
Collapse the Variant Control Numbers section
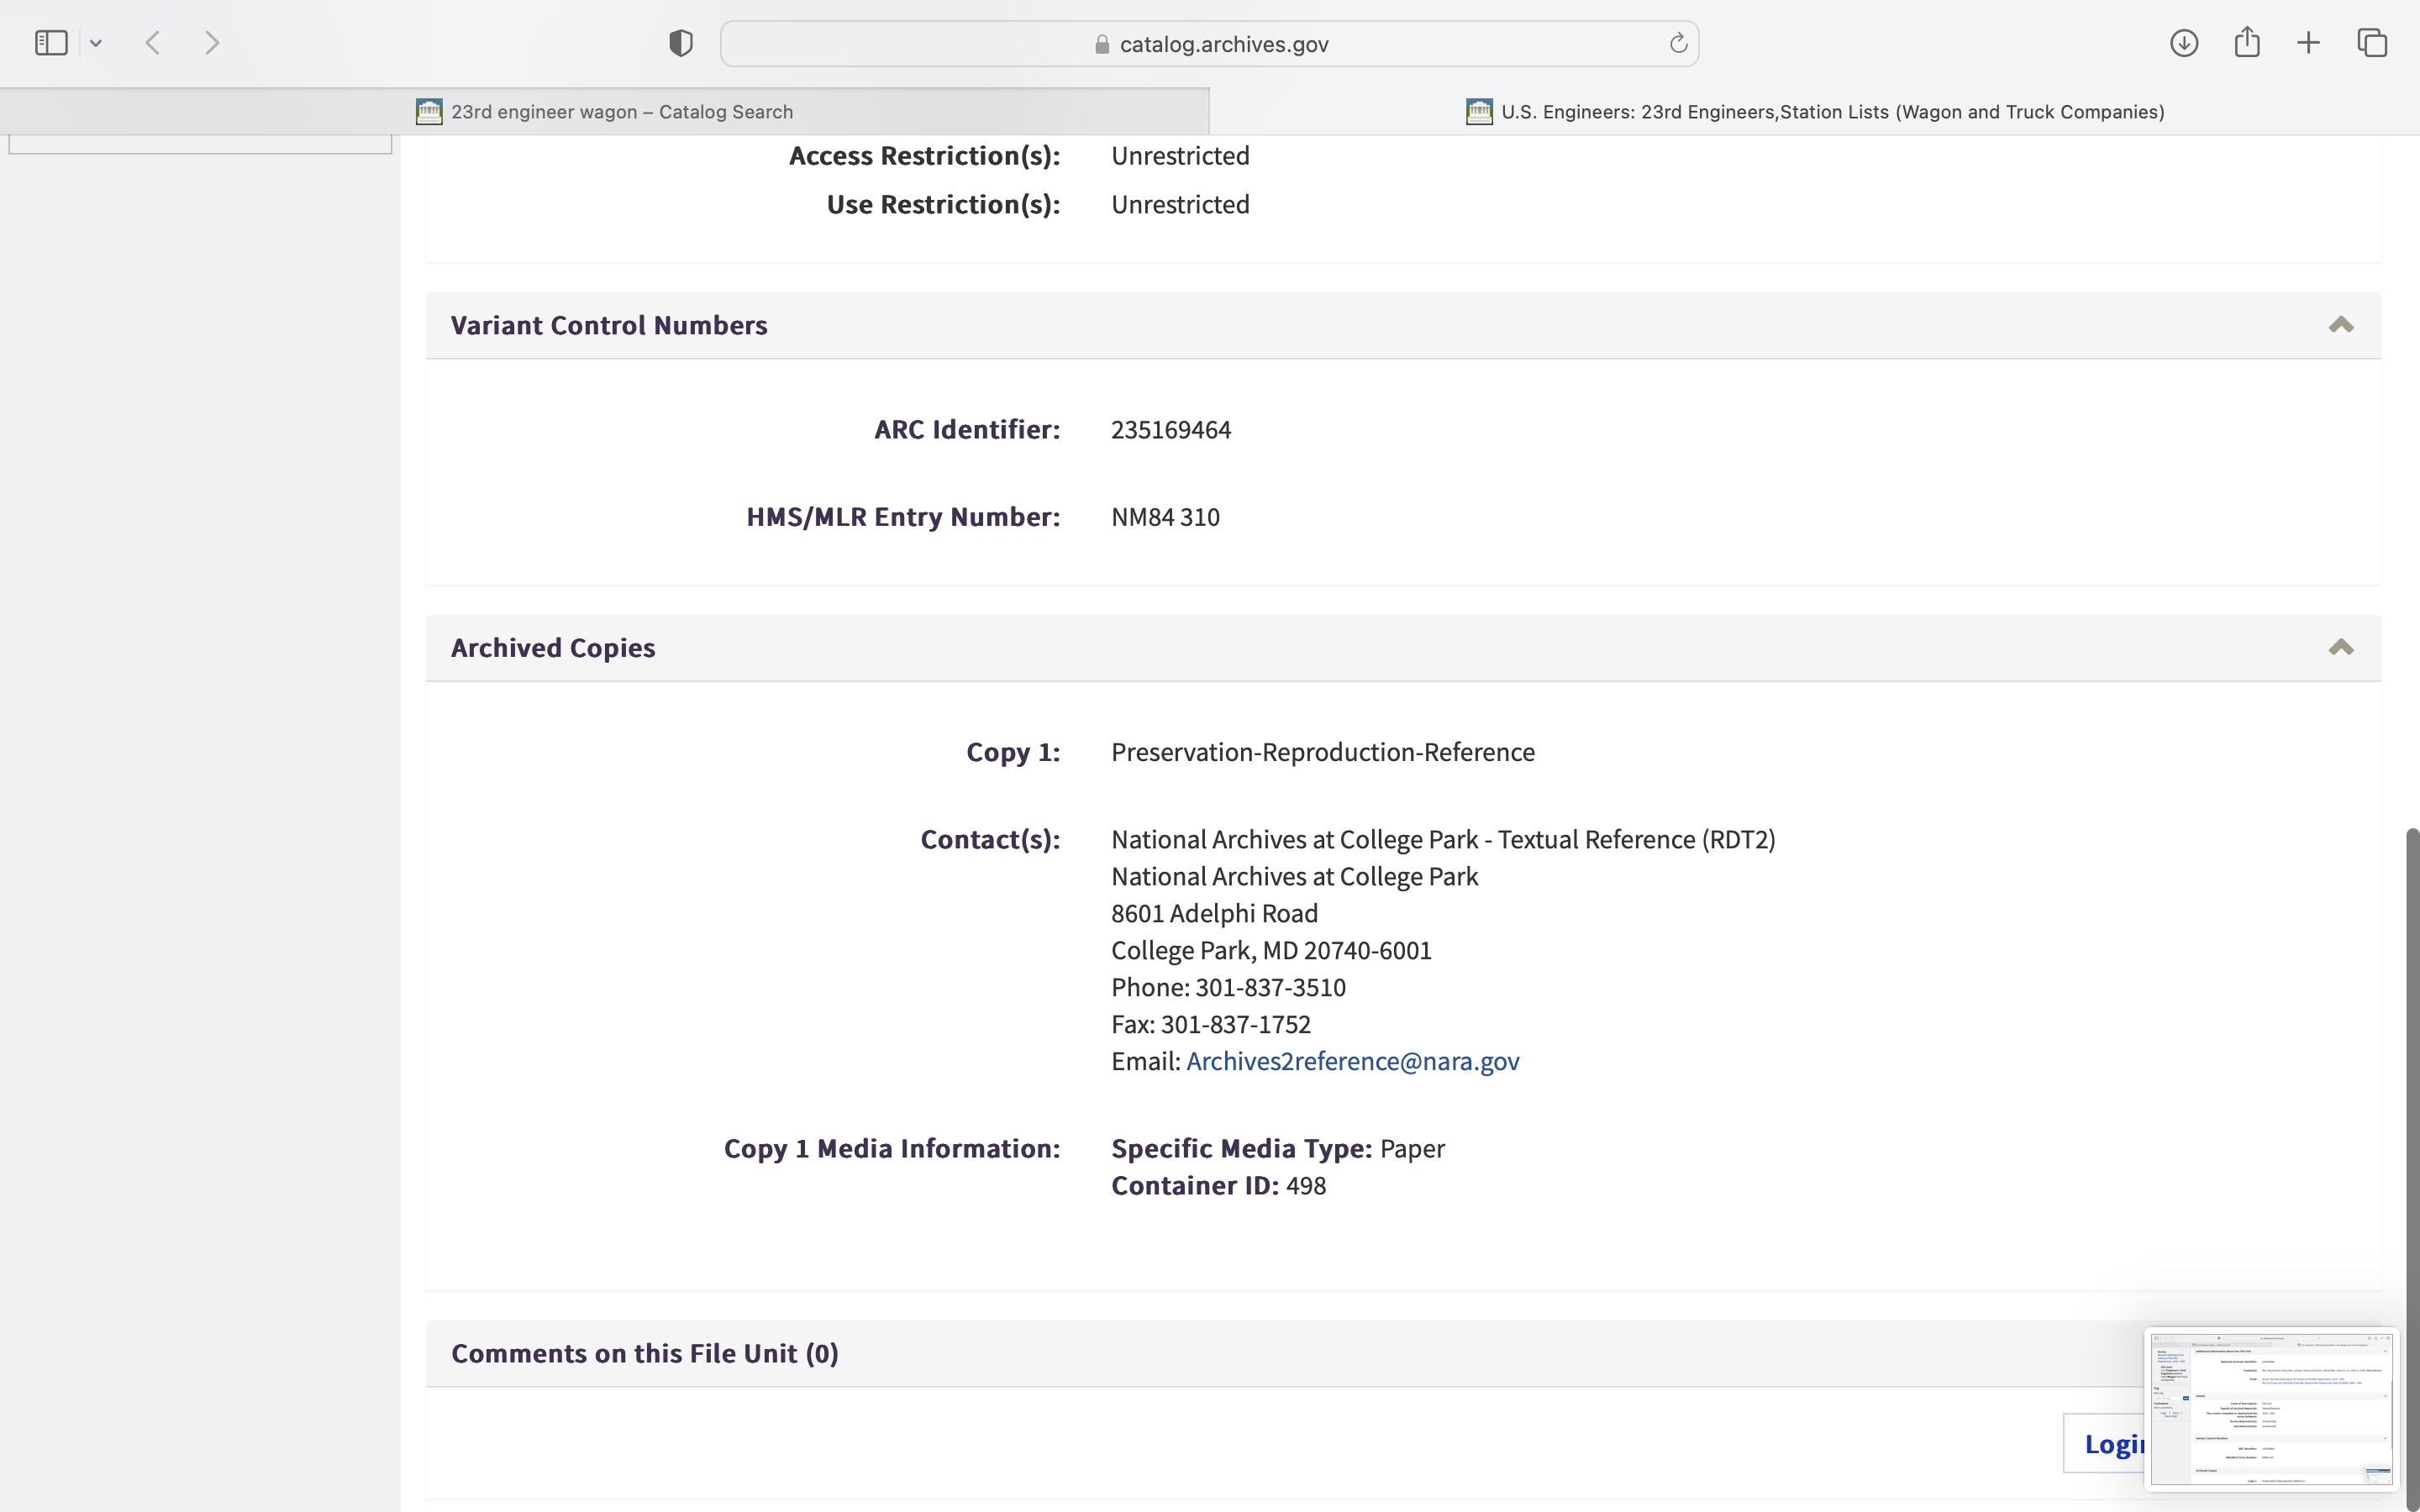pos(2340,325)
